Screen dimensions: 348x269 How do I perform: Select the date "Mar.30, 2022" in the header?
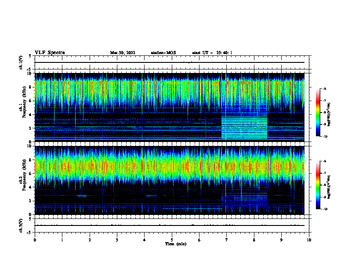click(123, 53)
